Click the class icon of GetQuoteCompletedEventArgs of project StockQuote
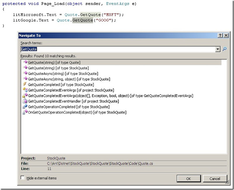The height and width of the screenshot is (190, 234). (25, 90)
